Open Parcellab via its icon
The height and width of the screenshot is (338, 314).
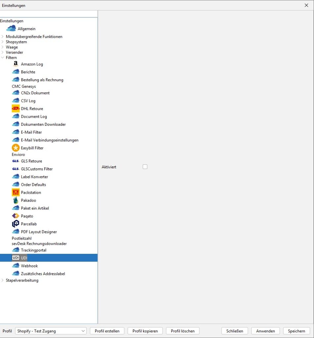click(x=16, y=224)
